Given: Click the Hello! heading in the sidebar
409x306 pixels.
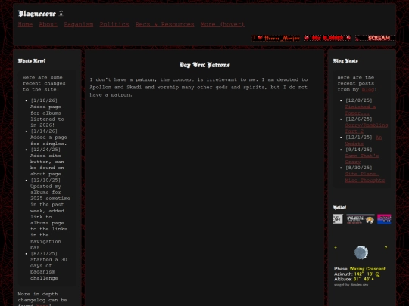Looking at the screenshot, I should (x=339, y=207).
